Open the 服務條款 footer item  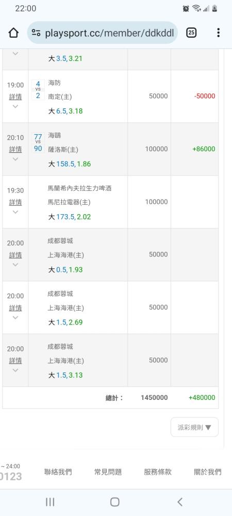pos(158,472)
